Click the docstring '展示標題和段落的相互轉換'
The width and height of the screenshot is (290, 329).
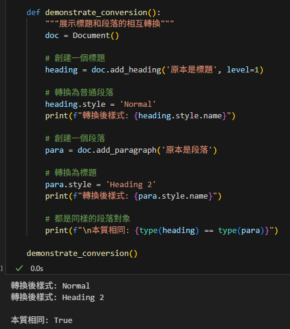[110, 24]
